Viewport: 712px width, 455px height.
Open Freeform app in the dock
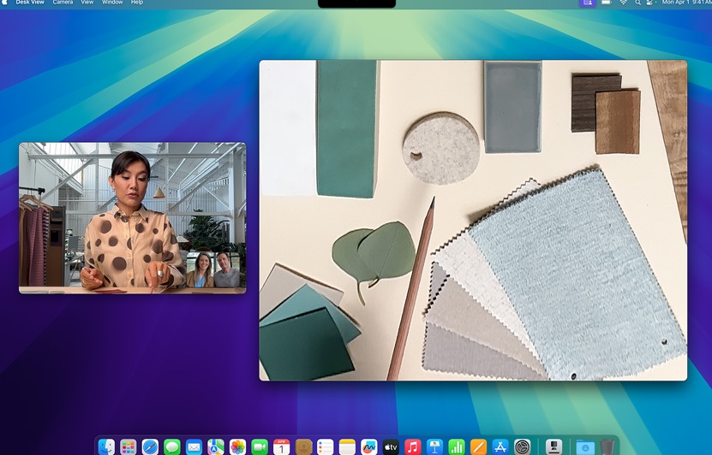pyautogui.click(x=369, y=447)
